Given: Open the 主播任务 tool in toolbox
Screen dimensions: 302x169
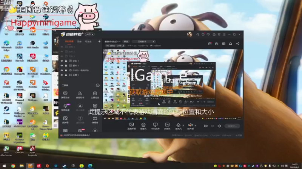Looking at the screenshot, I should 95,95.
